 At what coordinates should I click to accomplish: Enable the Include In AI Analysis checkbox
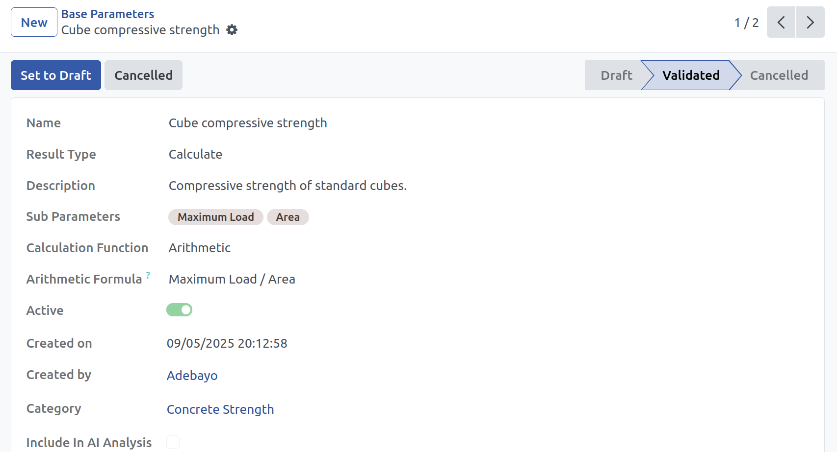click(173, 442)
